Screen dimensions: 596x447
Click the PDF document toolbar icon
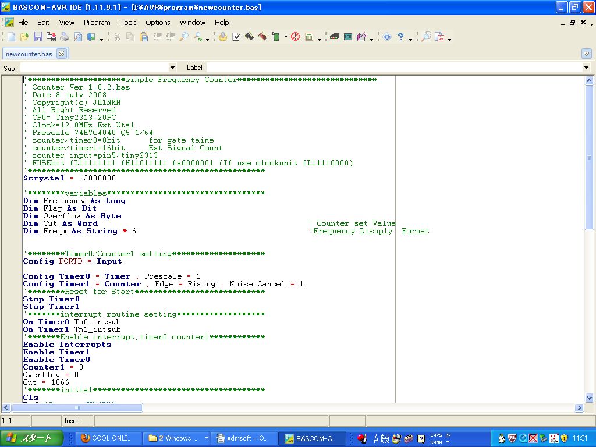click(x=440, y=37)
